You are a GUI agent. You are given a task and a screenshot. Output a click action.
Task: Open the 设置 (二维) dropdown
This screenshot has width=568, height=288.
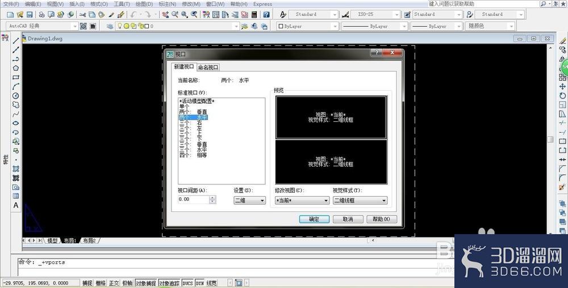click(249, 200)
